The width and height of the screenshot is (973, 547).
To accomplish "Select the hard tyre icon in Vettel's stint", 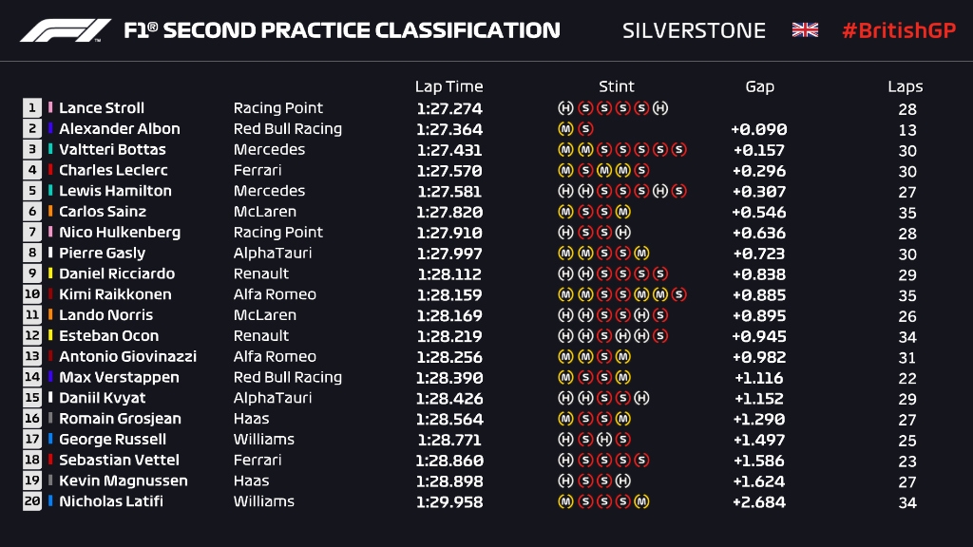I will [564, 461].
